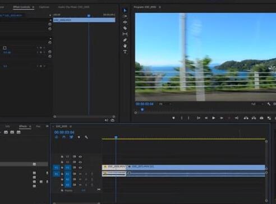
Task: Filter effects by Accelerated Effects icon
Action: point(6,132)
